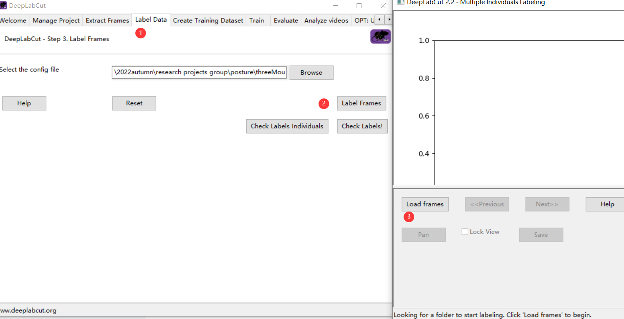
Task: Click the Pan button
Action: (424, 235)
